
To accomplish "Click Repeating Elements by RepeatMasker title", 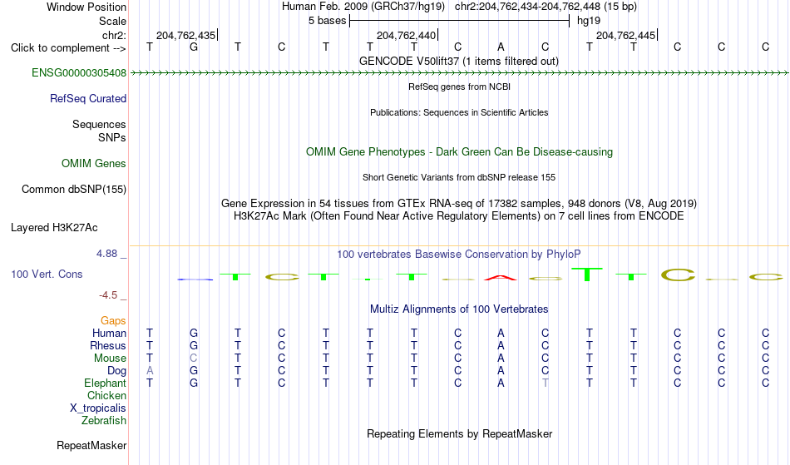I will coord(459,434).
